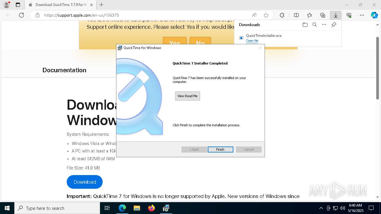Open downloads folder icon in Downloads panel
381x214 pixels.
click(x=305, y=25)
